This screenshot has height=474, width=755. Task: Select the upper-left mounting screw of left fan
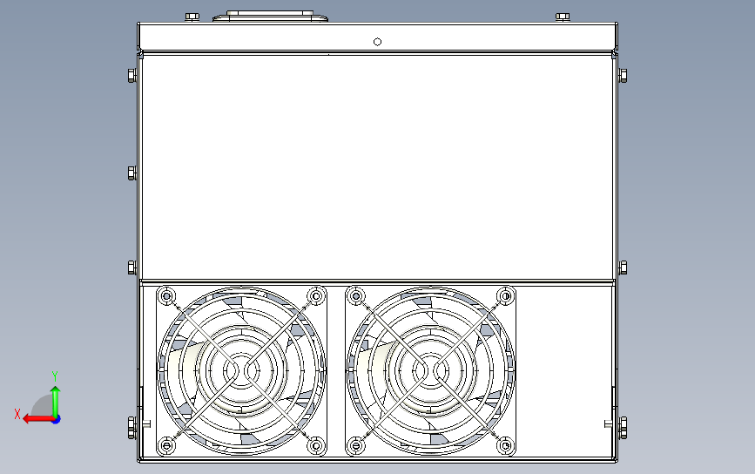pyautogui.click(x=166, y=295)
